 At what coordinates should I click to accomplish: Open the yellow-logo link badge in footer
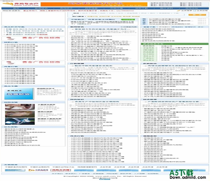pyautogui.click(x=38, y=170)
